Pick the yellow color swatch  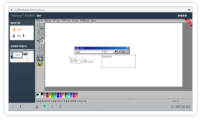50,96
